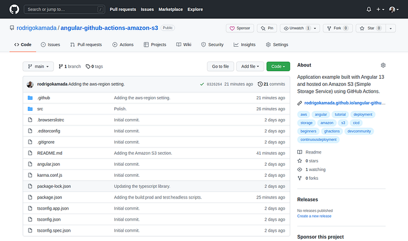
Task: Open the GitHub home logo
Action: pyautogui.click(x=15, y=9)
